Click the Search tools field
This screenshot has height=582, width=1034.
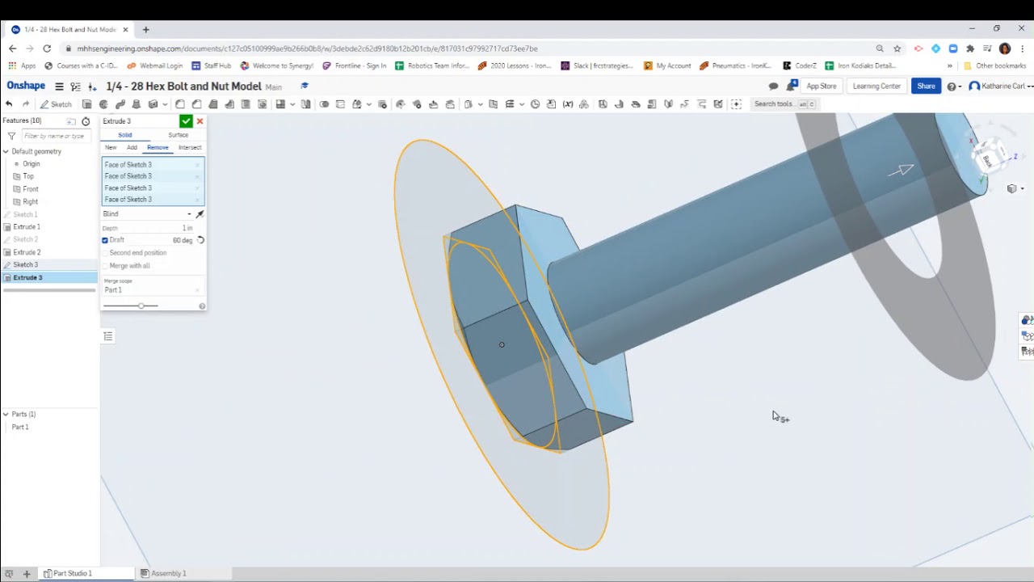tap(784, 104)
